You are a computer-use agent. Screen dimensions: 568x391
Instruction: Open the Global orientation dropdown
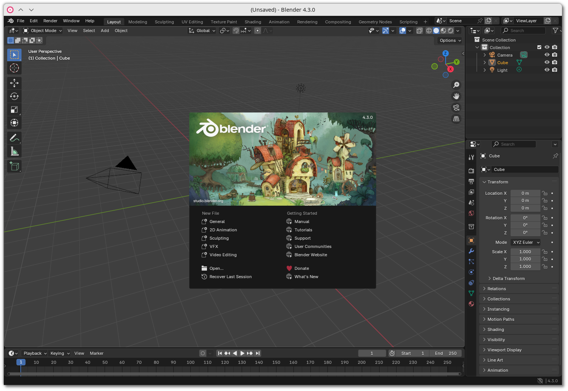click(202, 31)
